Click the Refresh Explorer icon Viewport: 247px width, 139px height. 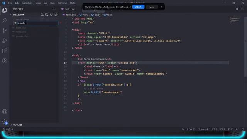tap(51, 15)
